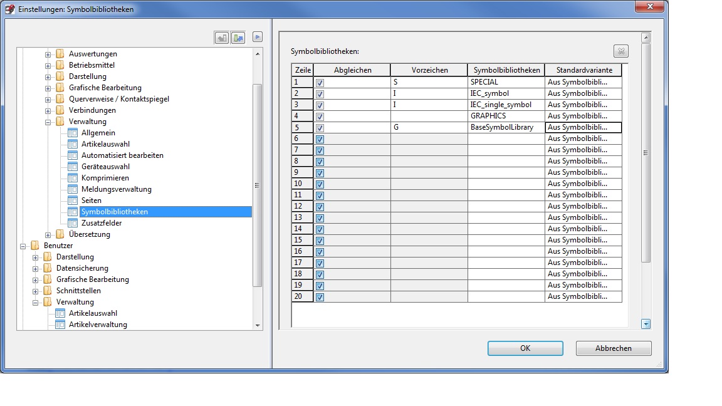Click the Standardvariante column header

pyautogui.click(x=583, y=70)
